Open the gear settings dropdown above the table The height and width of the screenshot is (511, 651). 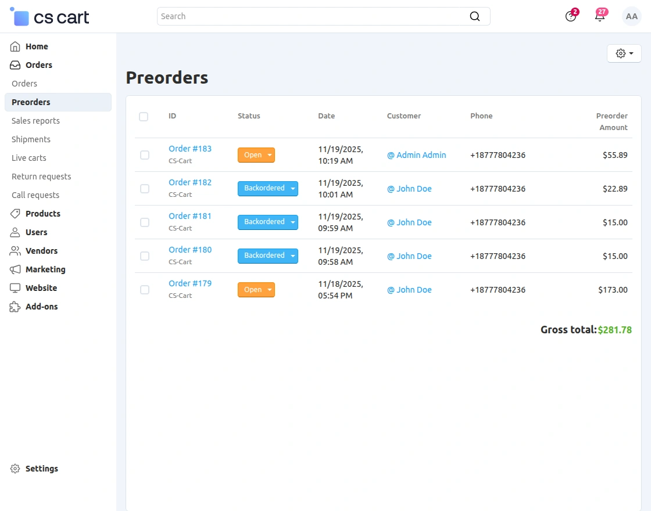624,53
